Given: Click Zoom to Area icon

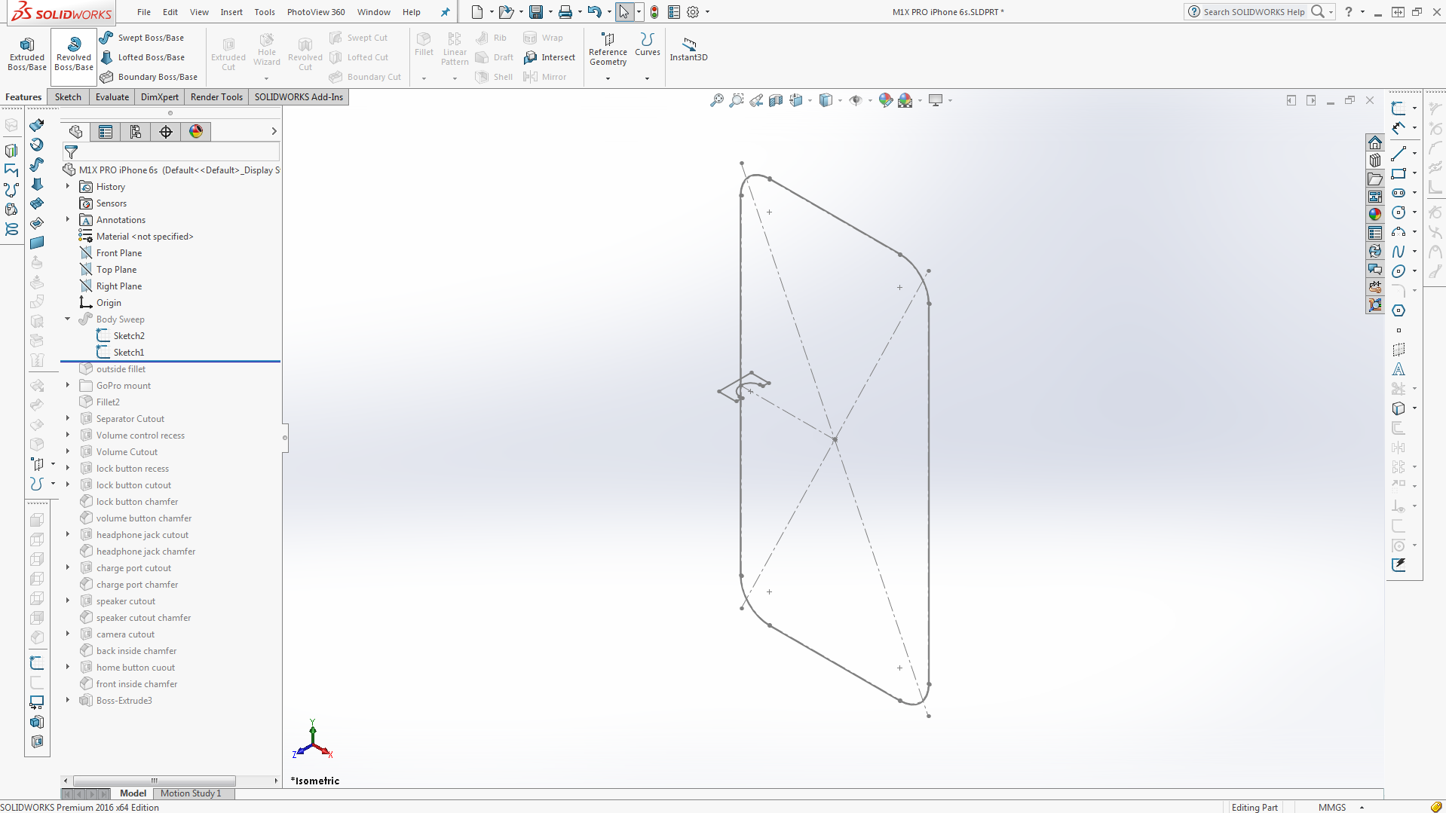Looking at the screenshot, I should (x=737, y=100).
